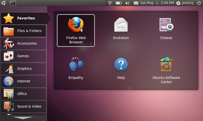Click the orange folder icon in sidebar
The image size is (203, 121).
[x=9, y=31]
